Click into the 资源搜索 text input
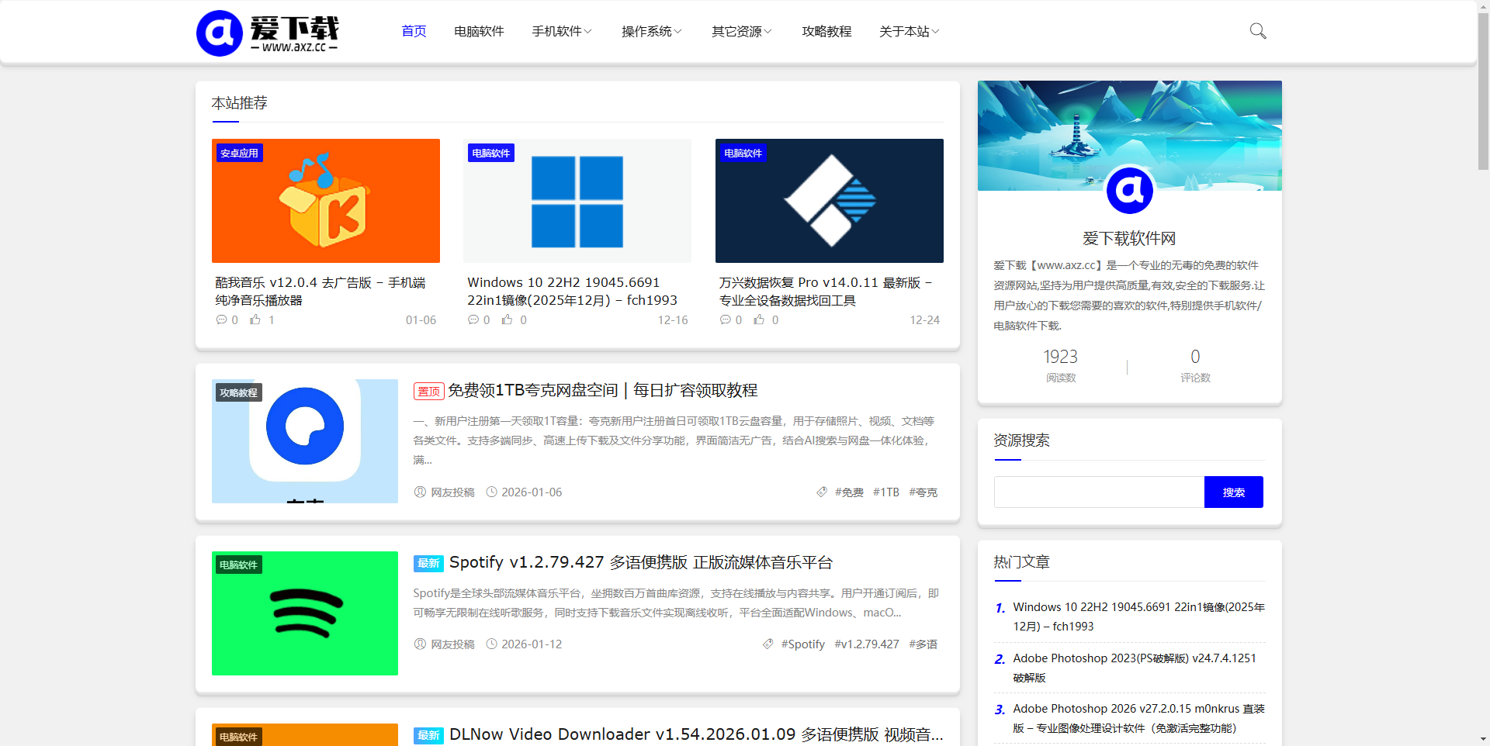This screenshot has height=746, width=1490. [1099, 492]
